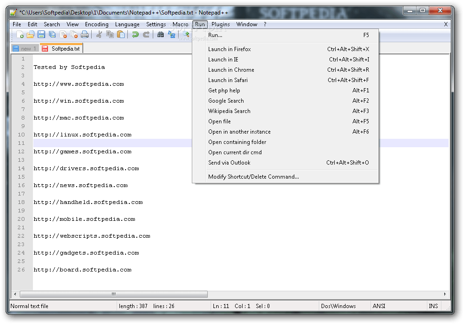
Task: Click the Cut toolbar icon
Action: click(x=100, y=34)
